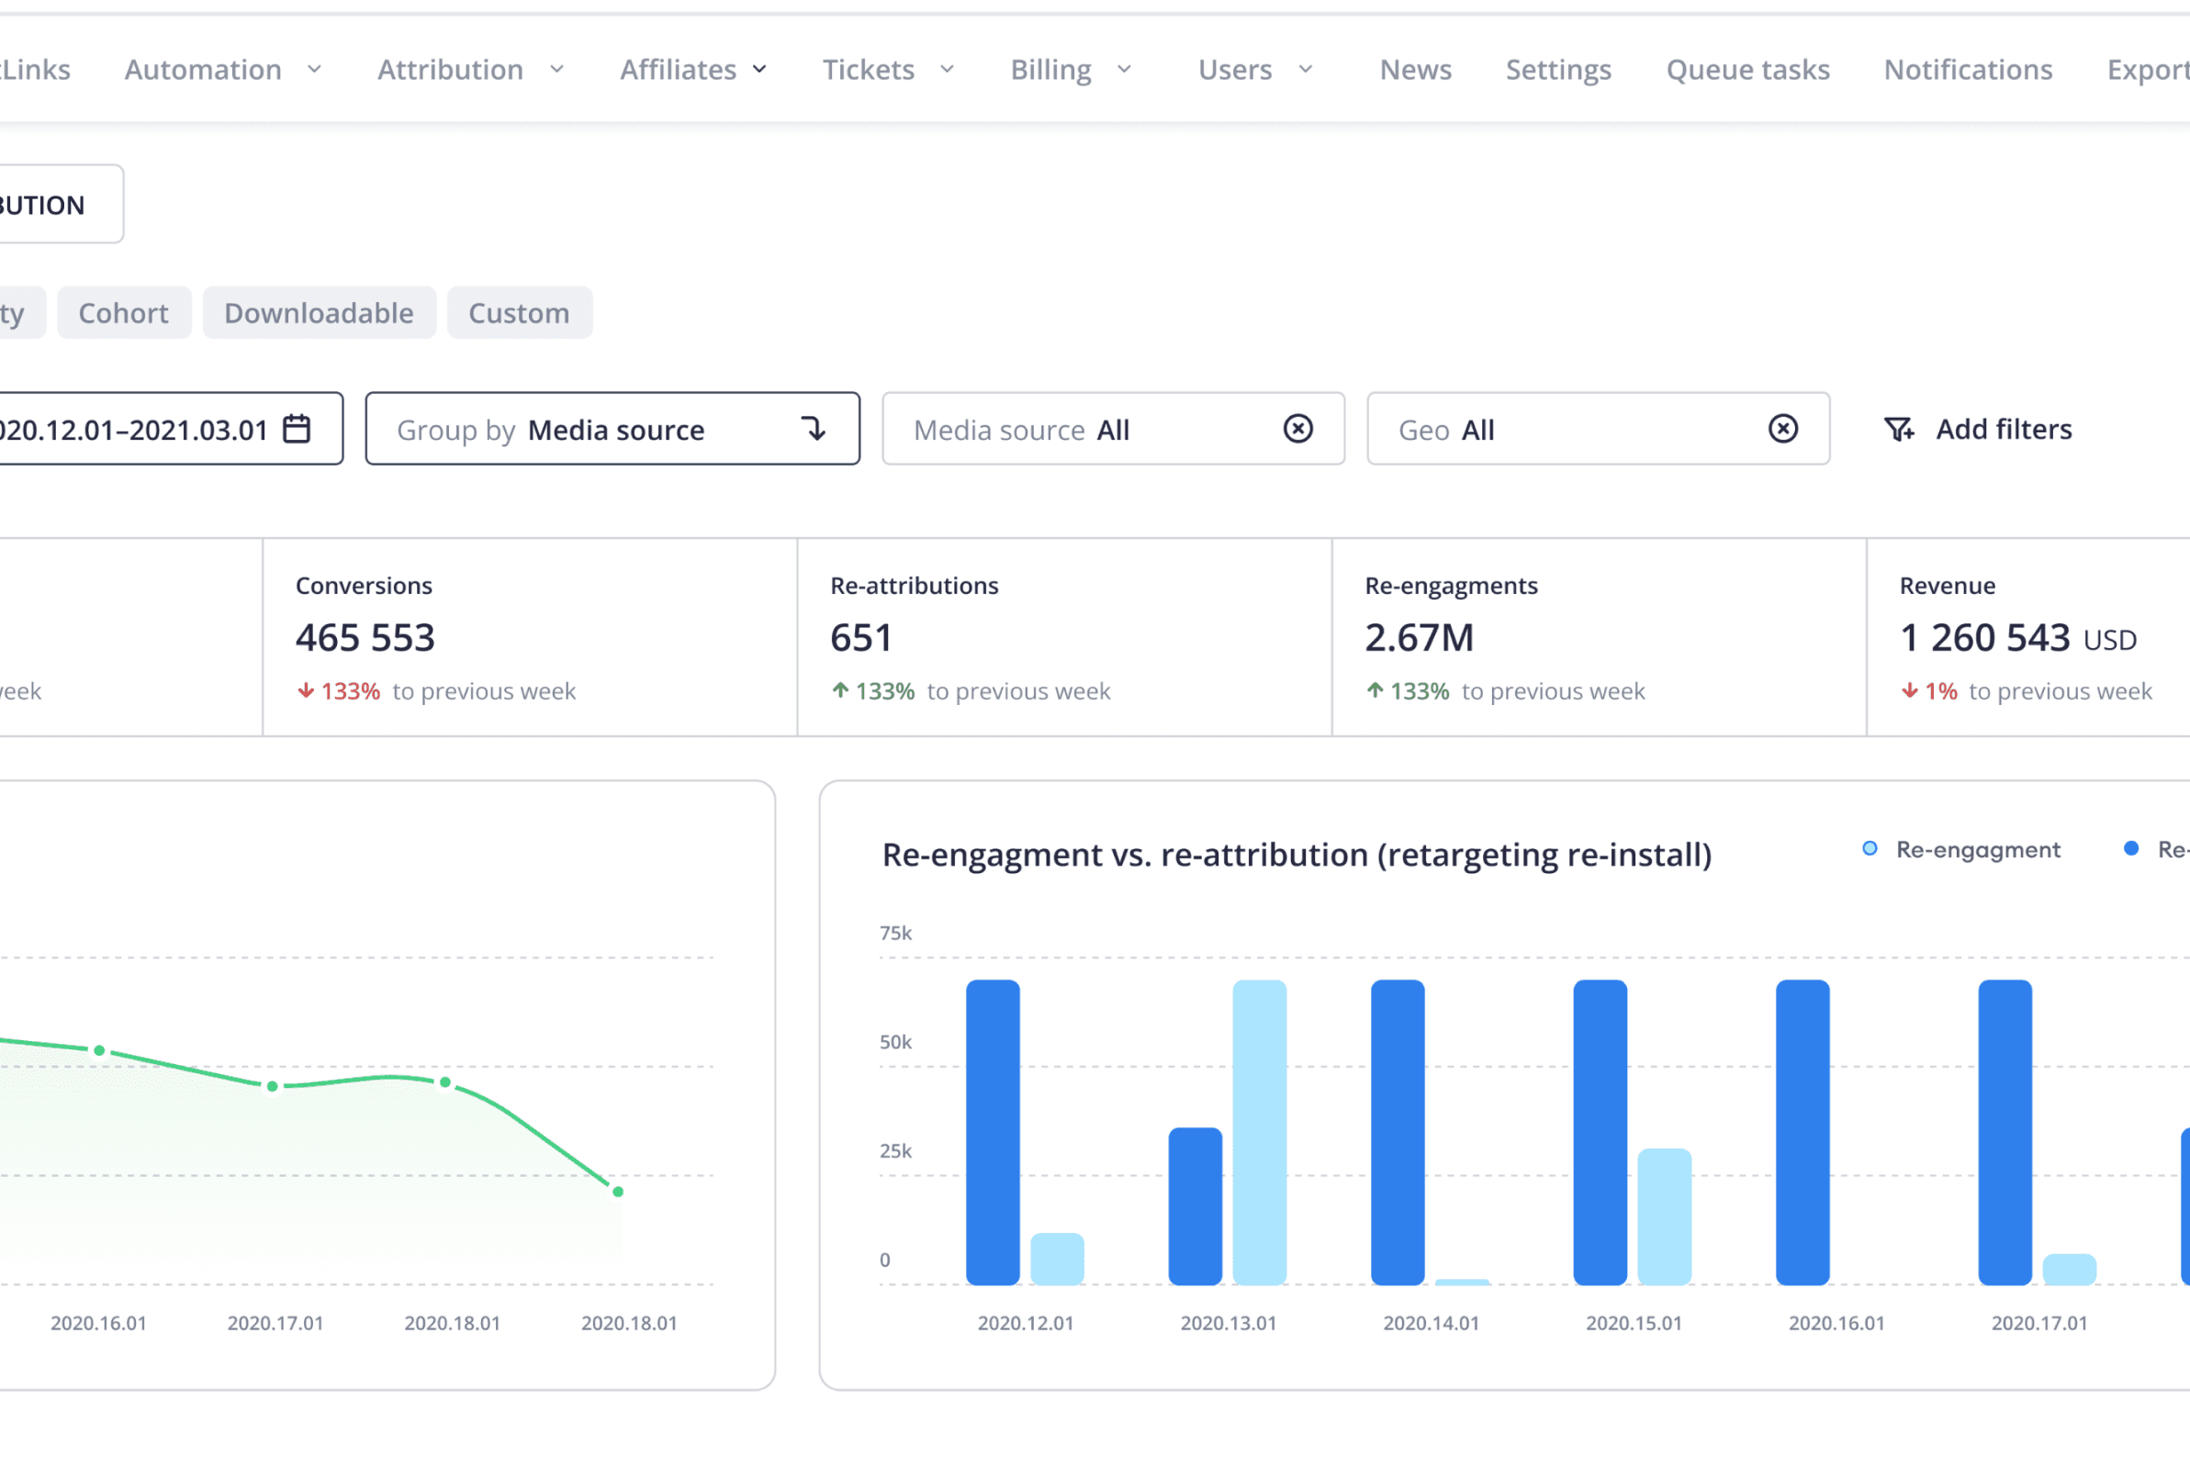Open the Users dropdown chevron

1305,70
